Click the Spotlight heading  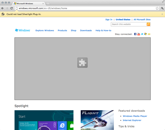point(21,106)
